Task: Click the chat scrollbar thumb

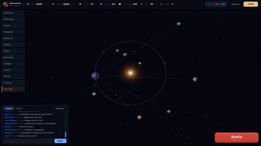Action: click(66, 135)
